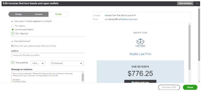Close the invoice editor with the X icon

[x=197, y=3]
